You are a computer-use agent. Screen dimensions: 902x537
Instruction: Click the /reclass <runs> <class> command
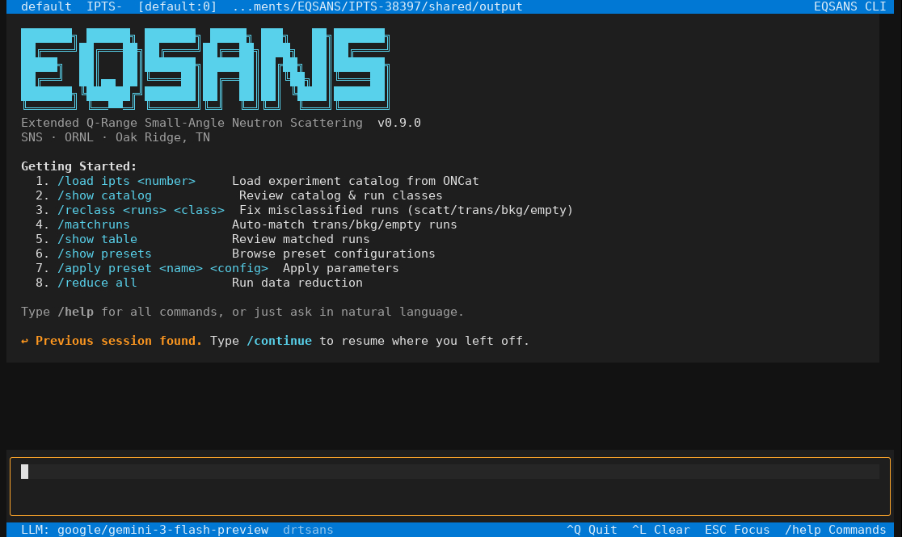click(x=141, y=210)
